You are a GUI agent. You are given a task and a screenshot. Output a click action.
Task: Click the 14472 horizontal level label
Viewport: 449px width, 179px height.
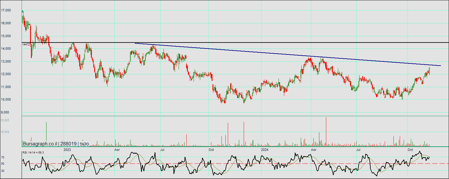point(26,45)
